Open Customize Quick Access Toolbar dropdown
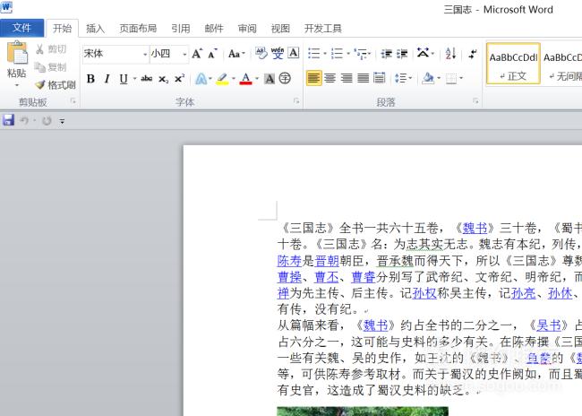 pos(62,121)
